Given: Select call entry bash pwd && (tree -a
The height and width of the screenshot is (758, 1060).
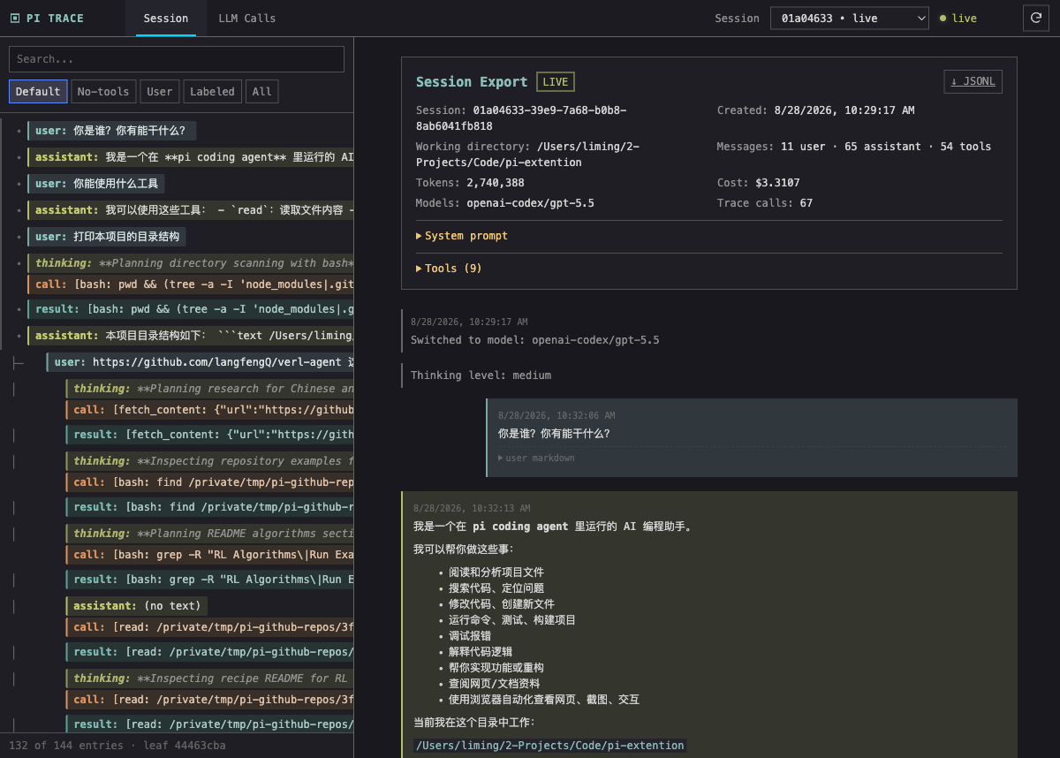Looking at the screenshot, I should (x=190, y=284).
